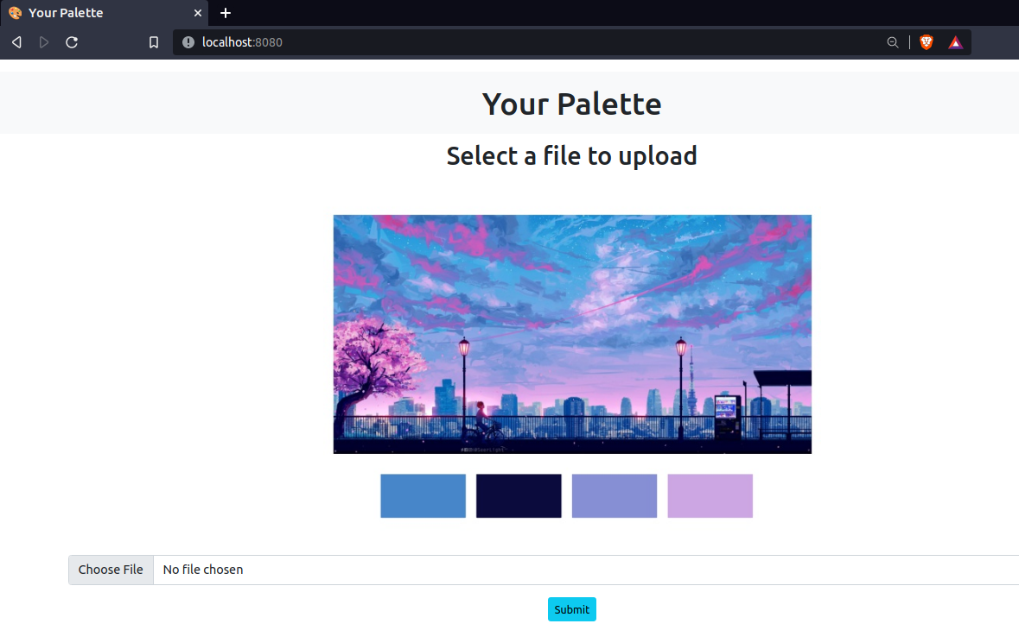This screenshot has width=1019, height=630.
Task: Pick the medium blue palette swatch
Action: (x=423, y=496)
